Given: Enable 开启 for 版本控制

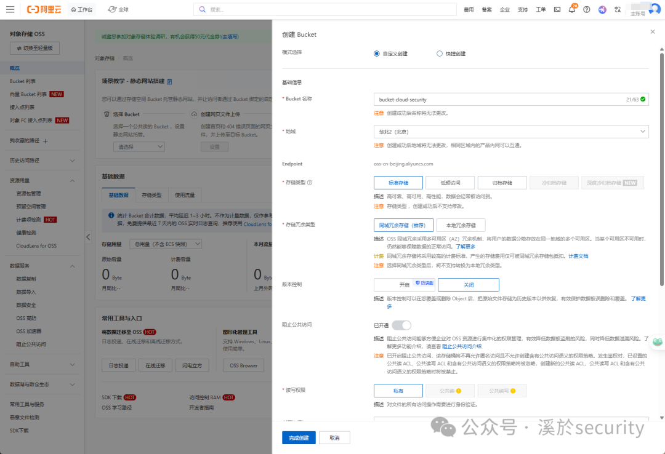Looking at the screenshot, I should click(x=404, y=284).
